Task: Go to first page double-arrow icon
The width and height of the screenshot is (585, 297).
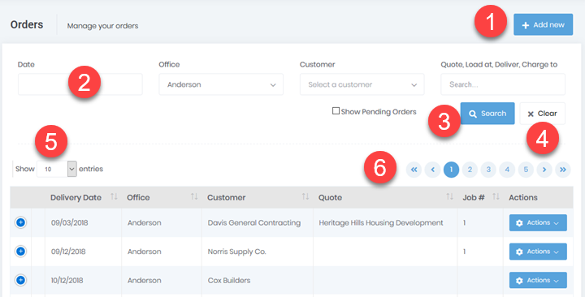Action: [x=414, y=170]
